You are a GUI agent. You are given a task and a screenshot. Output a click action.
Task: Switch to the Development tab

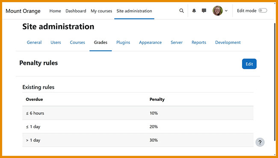pyautogui.click(x=228, y=42)
